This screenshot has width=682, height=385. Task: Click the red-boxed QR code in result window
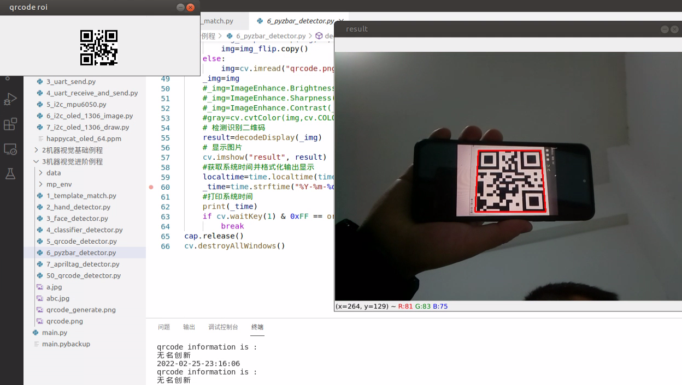(x=511, y=181)
